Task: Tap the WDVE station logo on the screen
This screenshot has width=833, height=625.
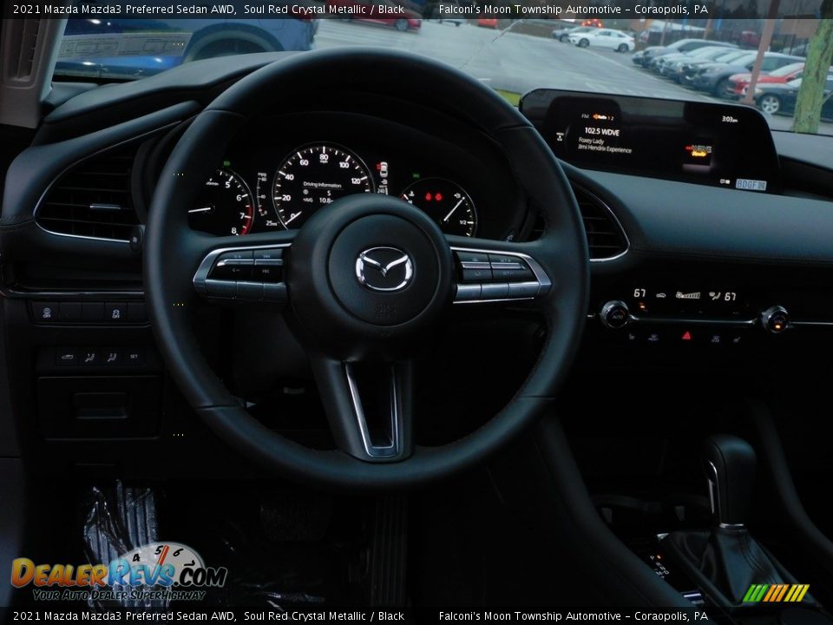Action: pos(699,150)
